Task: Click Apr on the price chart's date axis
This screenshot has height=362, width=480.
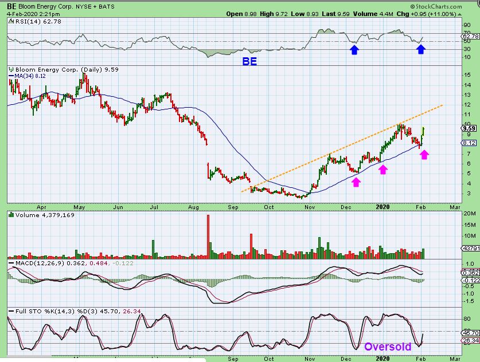Action: (41, 207)
